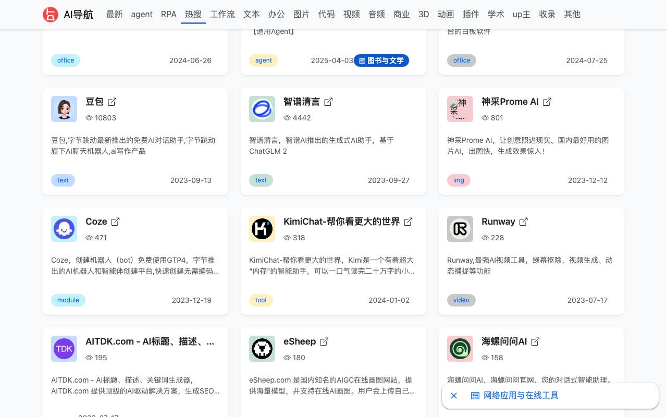The width and height of the screenshot is (667, 417).
Task: Open the AITDK.com card title
Action: coord(150,341)
